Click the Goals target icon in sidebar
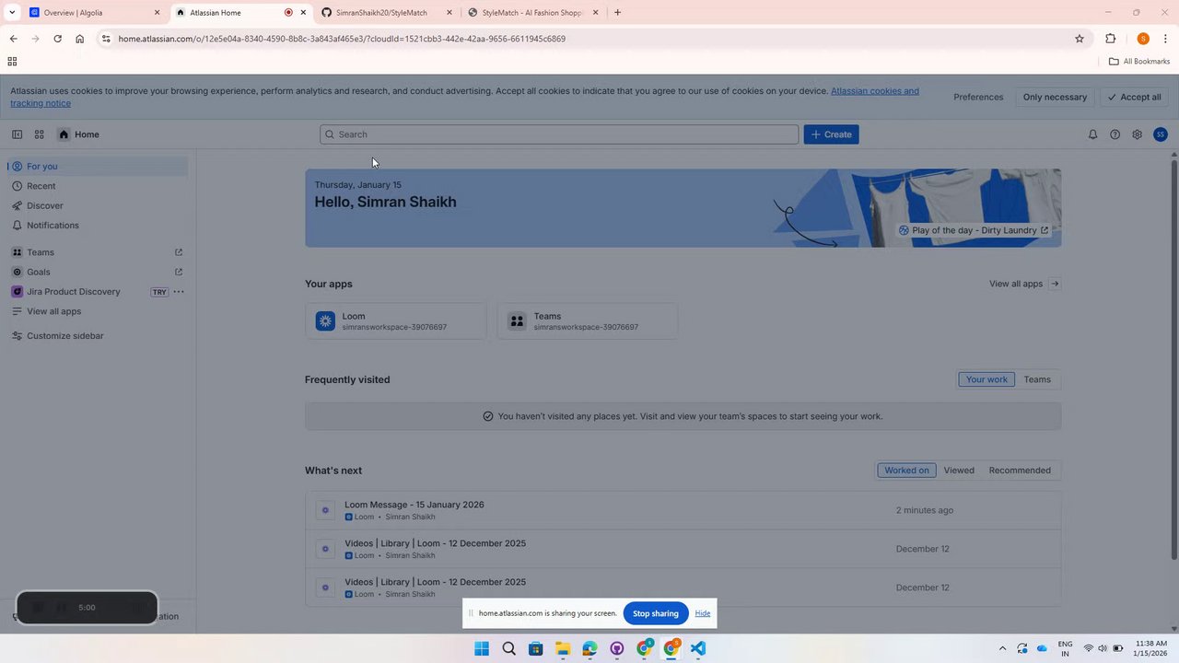Screen dimensions: 1179x663 point(17,272)
